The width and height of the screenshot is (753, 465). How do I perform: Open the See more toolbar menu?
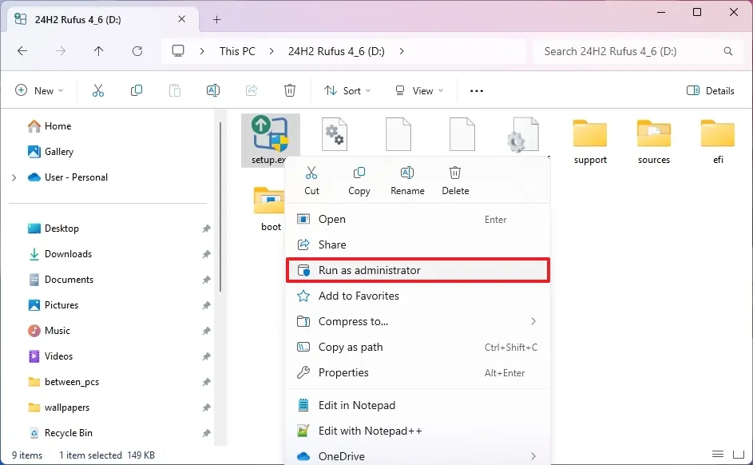pos(476,90)
